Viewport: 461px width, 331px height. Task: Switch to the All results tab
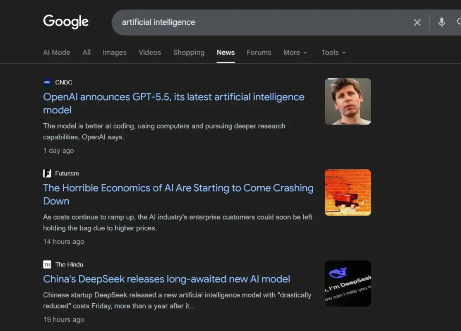point(86,52)
